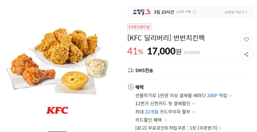Click the 쇼킹딜 logo icon
The height and width of the screenshot is (132, 257).
pyautogui.click(x=142, y=12)
